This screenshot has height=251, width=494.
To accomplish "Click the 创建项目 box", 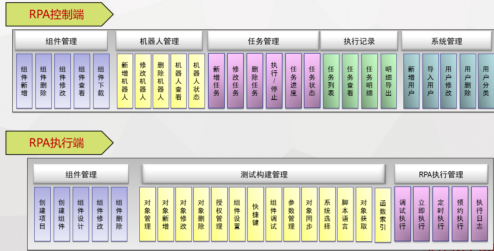I will click(42, 214).
